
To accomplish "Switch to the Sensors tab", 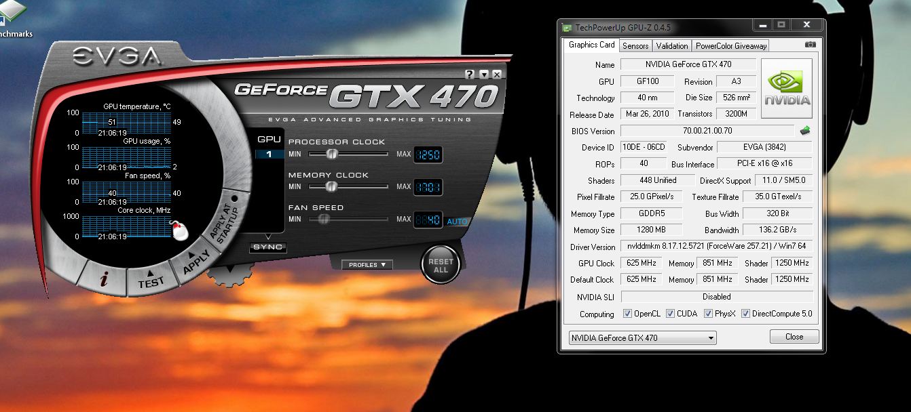I will [635, 45].
